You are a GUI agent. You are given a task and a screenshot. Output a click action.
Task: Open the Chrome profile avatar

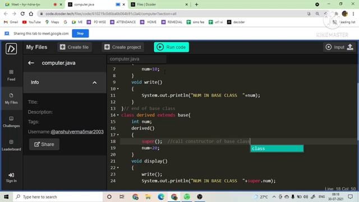pyautogui.click(x=345, y=13)
